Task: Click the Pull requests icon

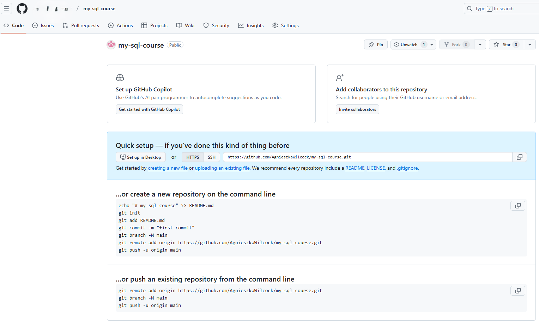Action: click(x=65, y=25)
